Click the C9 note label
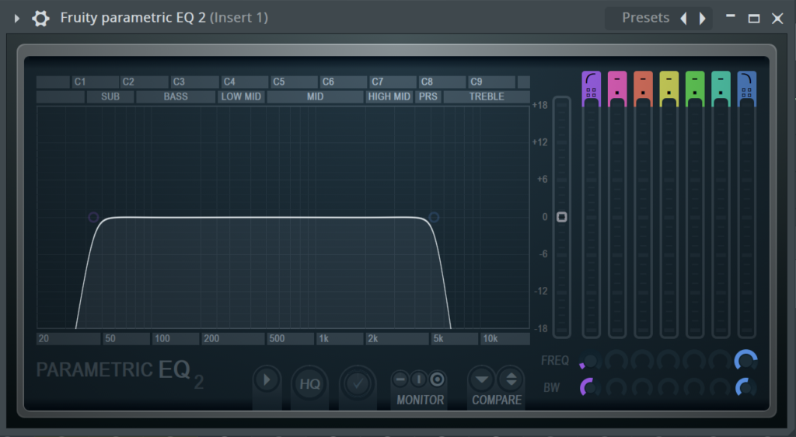 [477, 82]
